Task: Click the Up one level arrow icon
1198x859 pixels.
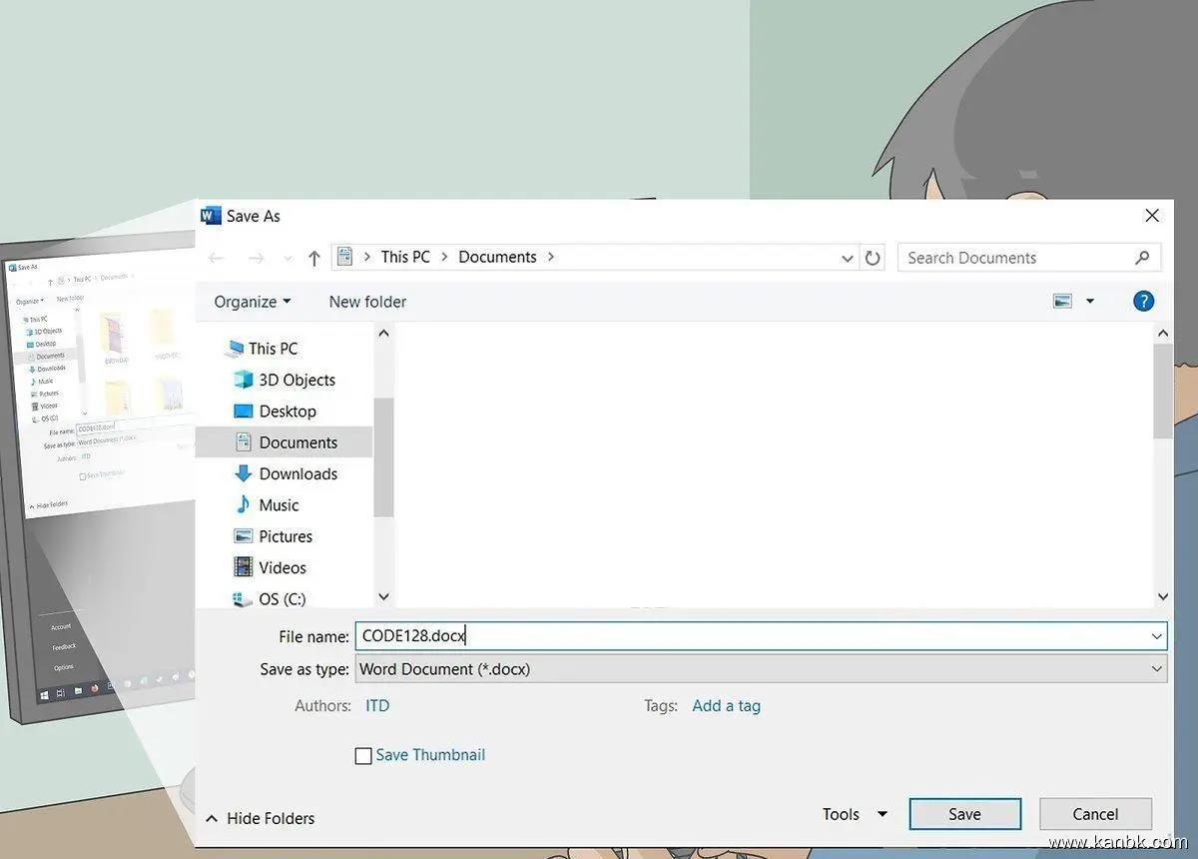Action: click(x=314, y=258)
